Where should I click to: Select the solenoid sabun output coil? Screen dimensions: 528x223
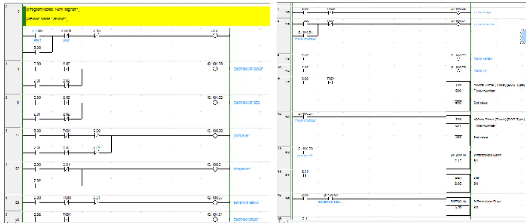coord(215,203)
